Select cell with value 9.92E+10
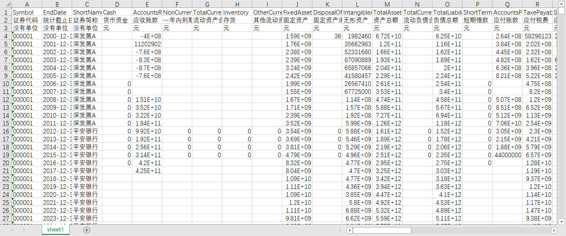566x236 pixels. tap(147, 131)
